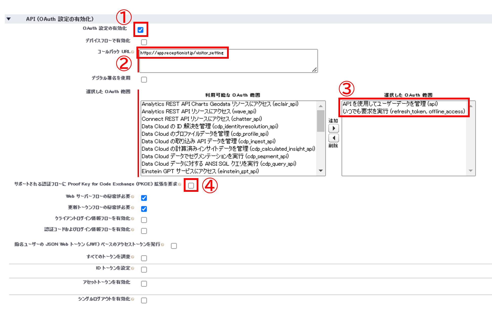This screenshot has width=492, height=313.
Task: Click the コールバック URL text area
Action: (229, 61)
